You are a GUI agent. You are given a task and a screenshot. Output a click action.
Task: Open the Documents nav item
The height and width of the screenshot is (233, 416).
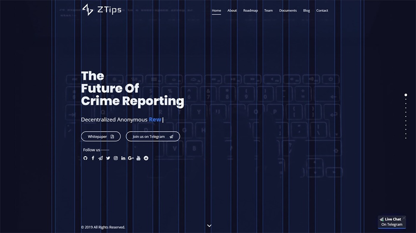click(288, 11)
